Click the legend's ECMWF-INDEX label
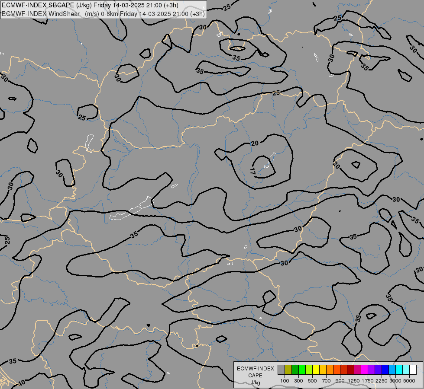Screen dimensions: 424x389 point(256,369)
